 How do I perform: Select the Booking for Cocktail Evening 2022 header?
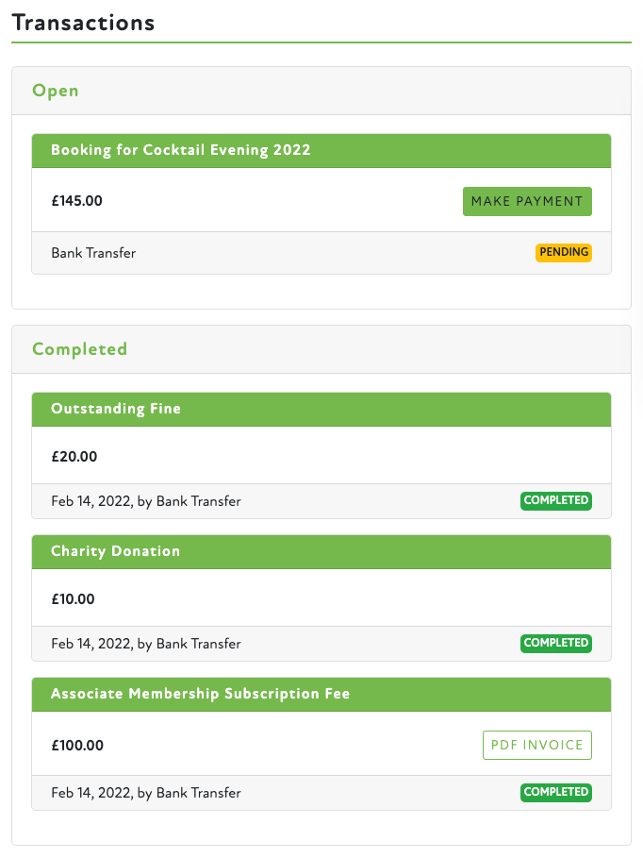coord(181,150)
